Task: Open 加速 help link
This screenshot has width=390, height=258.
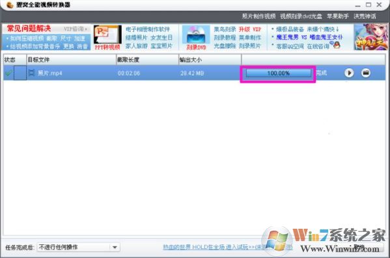Action: point(79,38)
